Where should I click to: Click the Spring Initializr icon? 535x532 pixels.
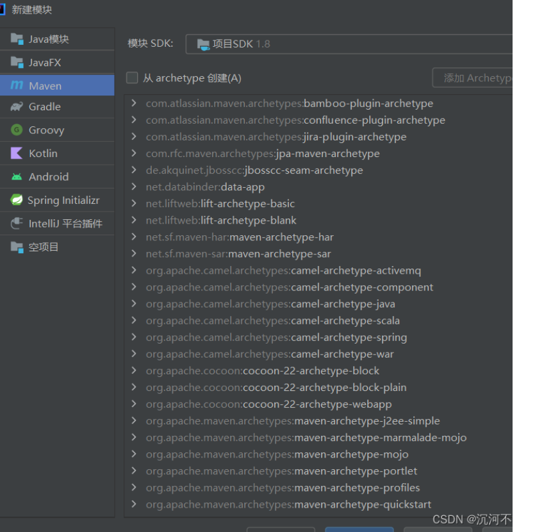click(17, 200)
